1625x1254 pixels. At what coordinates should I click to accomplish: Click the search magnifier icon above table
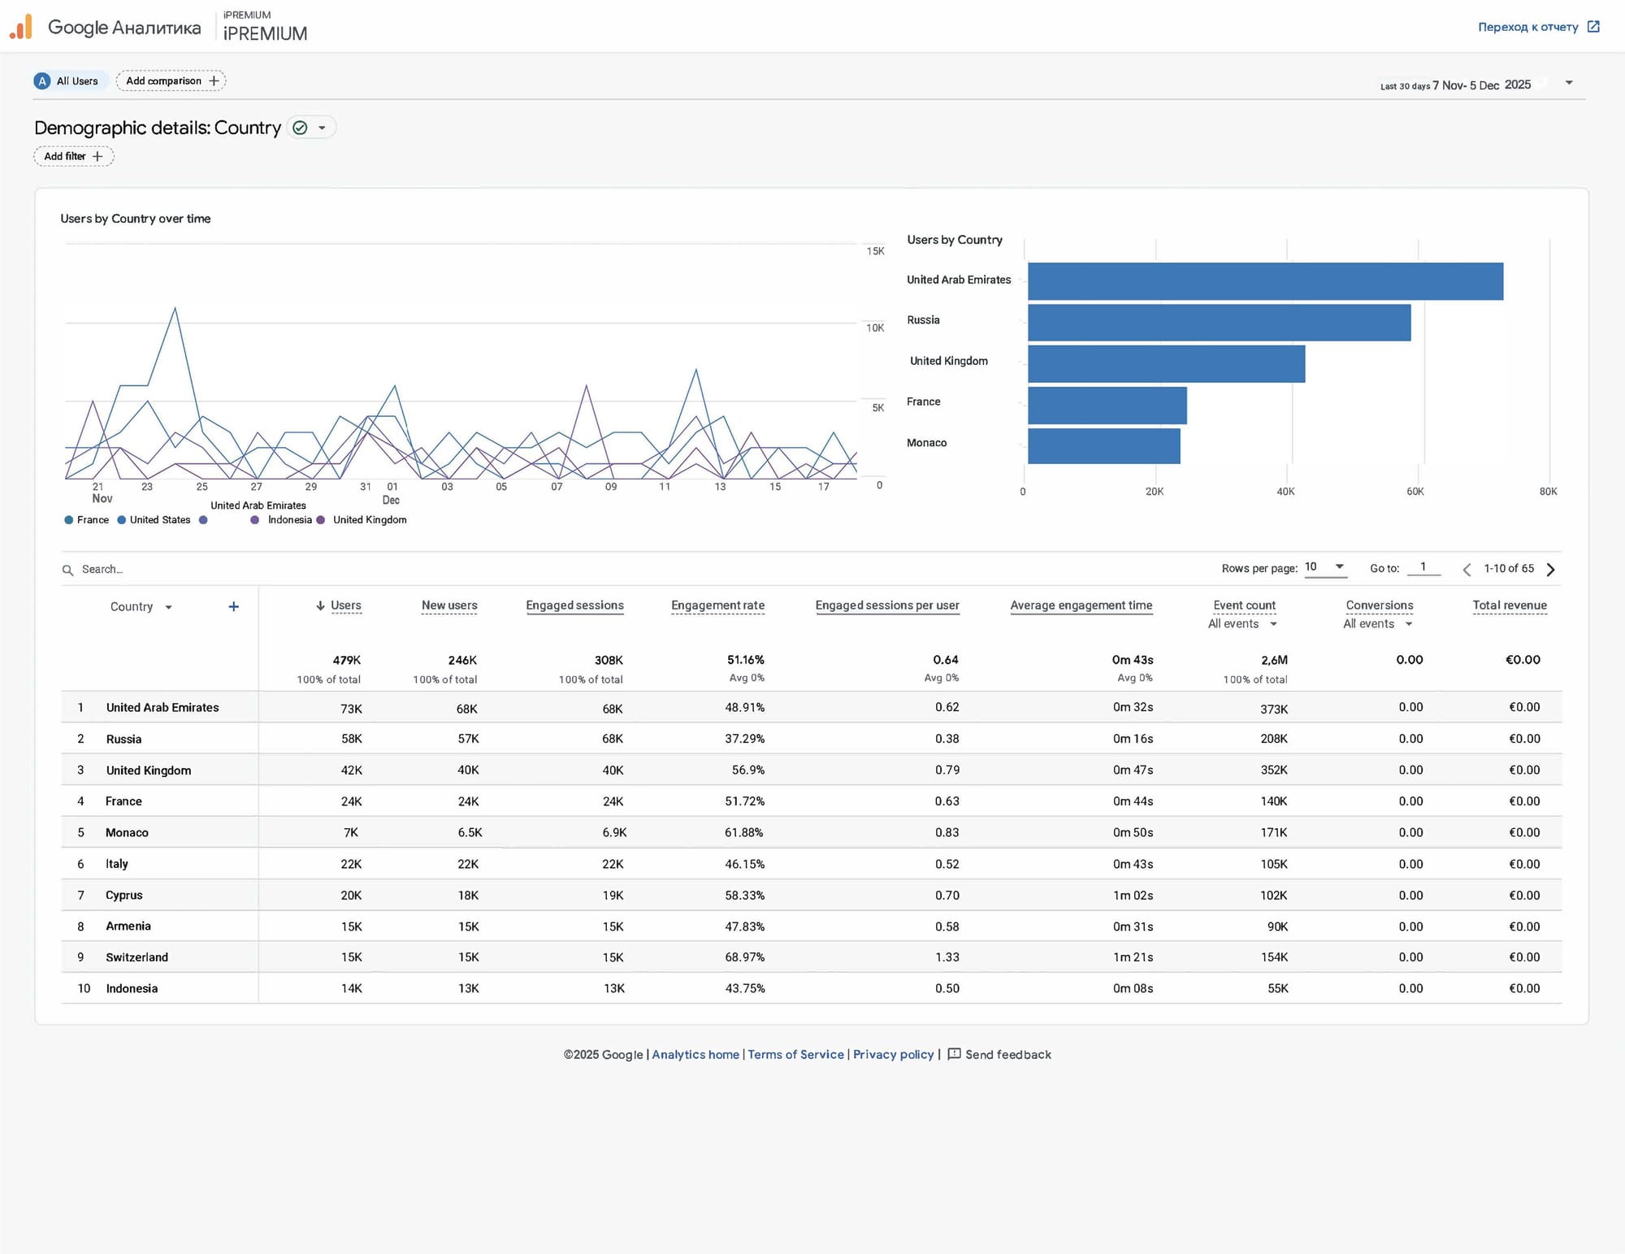click(68, 570)
